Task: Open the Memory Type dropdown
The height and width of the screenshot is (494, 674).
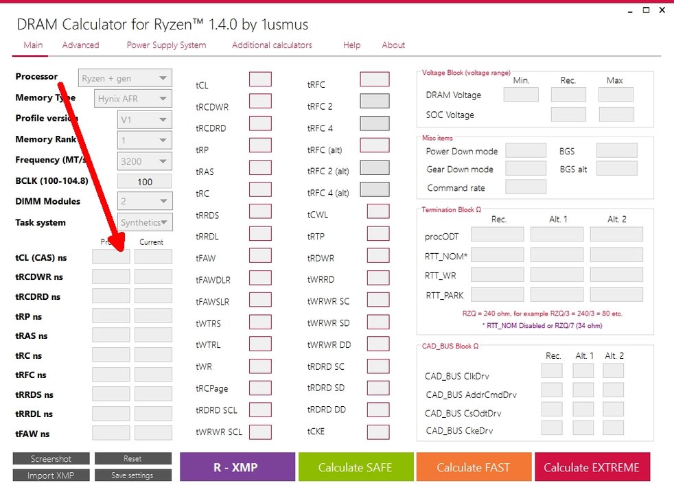Action: tap(133, 99)
